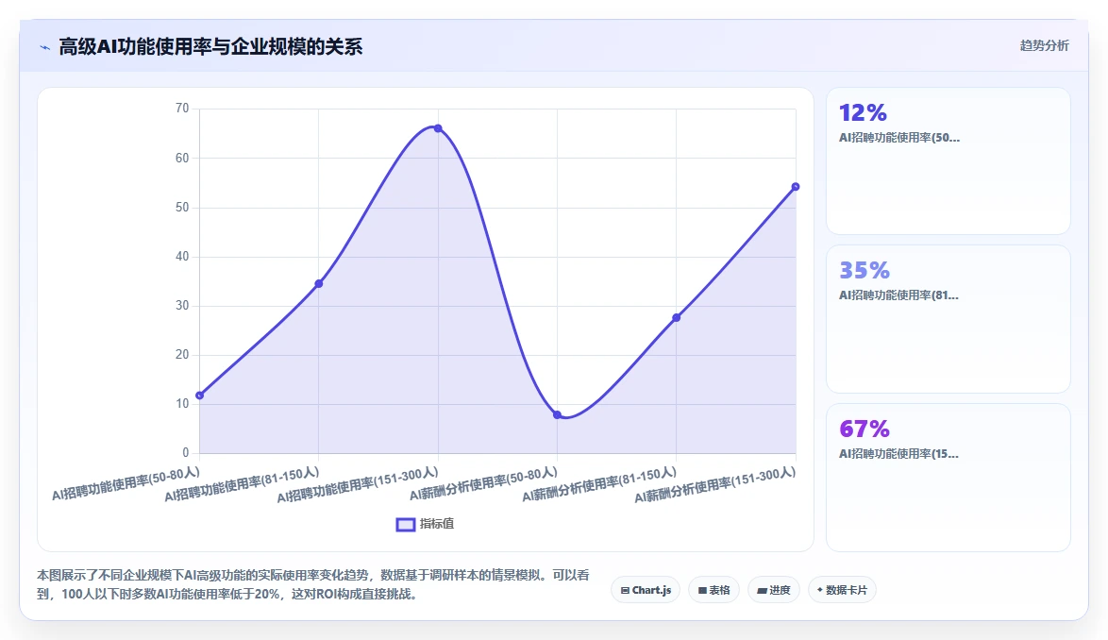Click x-axis label AI招聘功能使用率(81-150人)
The width and height of the screenshot is (1108, 640).
[x=242, y=484]
